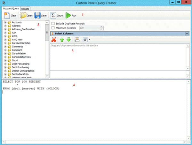Image resolution: width=192 pixels, height=145 pixels.
Task: Expand the Complaint folder in the tree
Action: click(x=5, y=50)
